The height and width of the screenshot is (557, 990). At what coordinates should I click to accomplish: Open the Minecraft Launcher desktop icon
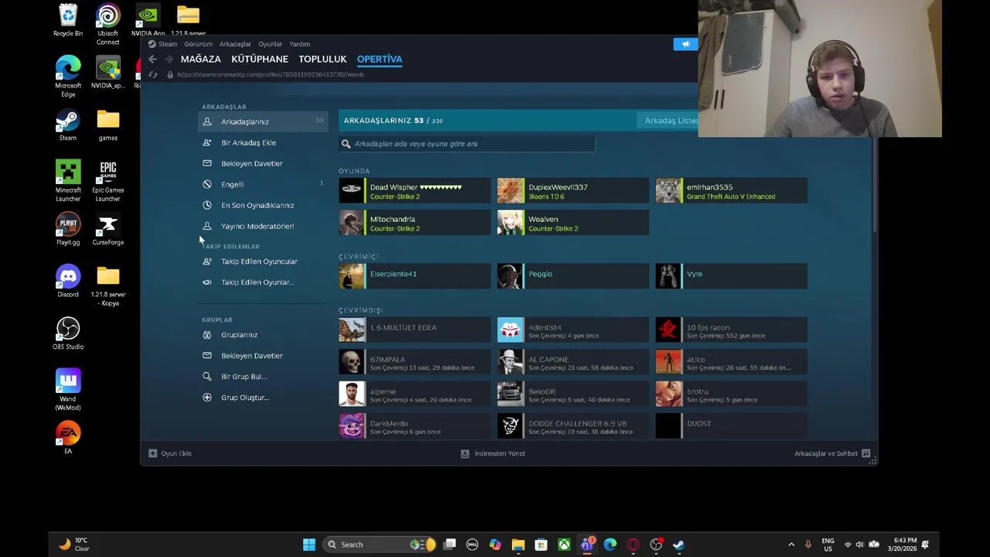(x=68, y=181)
